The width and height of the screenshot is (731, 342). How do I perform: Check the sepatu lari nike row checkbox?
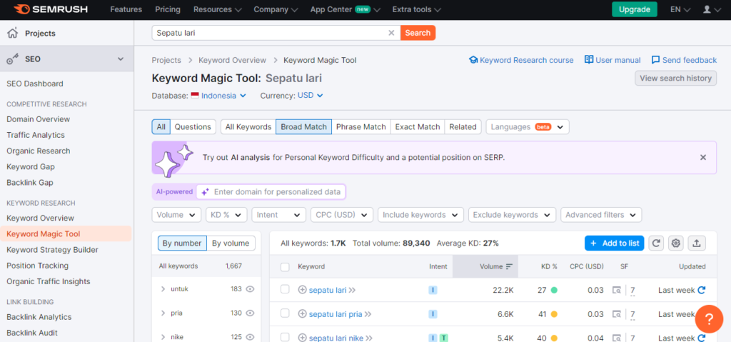coord(285,337)
